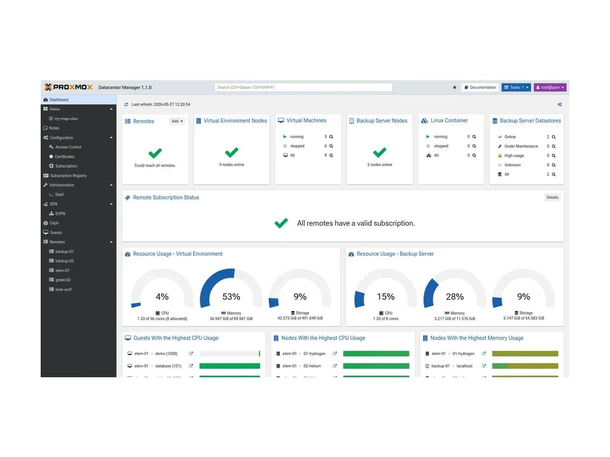Search Under Maintenance datastores magnifier icon
The image size is (610, 457).
[554, 146]
